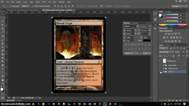
Task: Select the Magic Wand tool
Action: (3, 25)
